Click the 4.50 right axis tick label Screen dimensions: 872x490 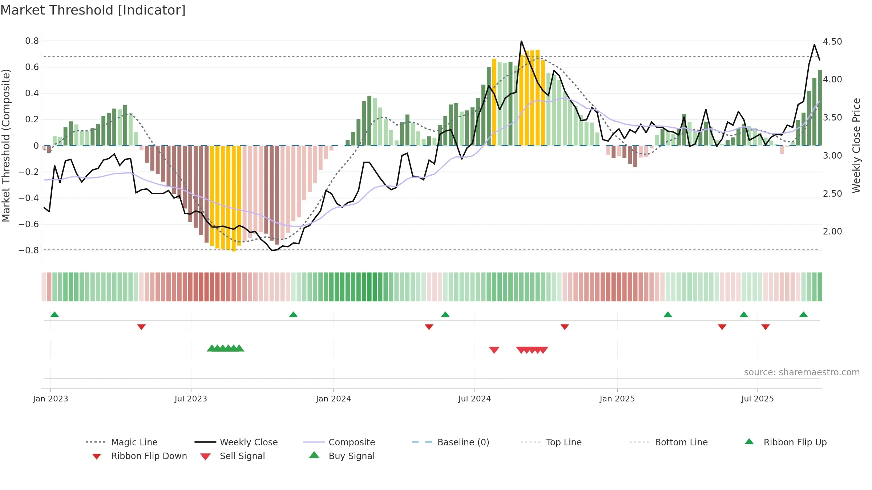[x=832, y=42]
